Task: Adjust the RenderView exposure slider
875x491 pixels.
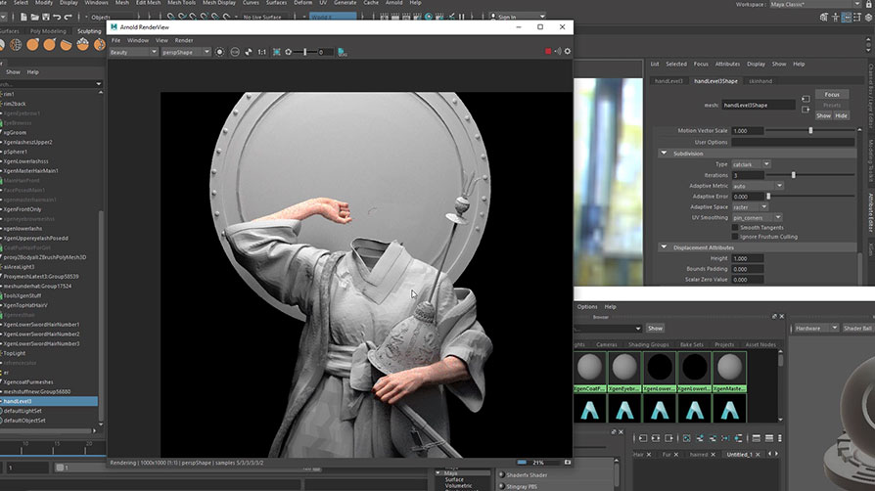Action: [x=304, y=52]
